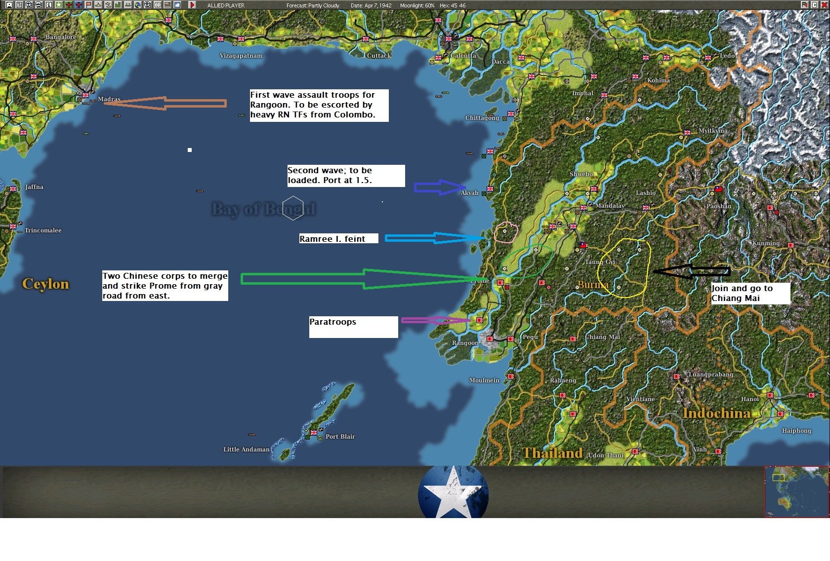
Task: Select the Paoshan base label
Action: [x=719, y=206]
